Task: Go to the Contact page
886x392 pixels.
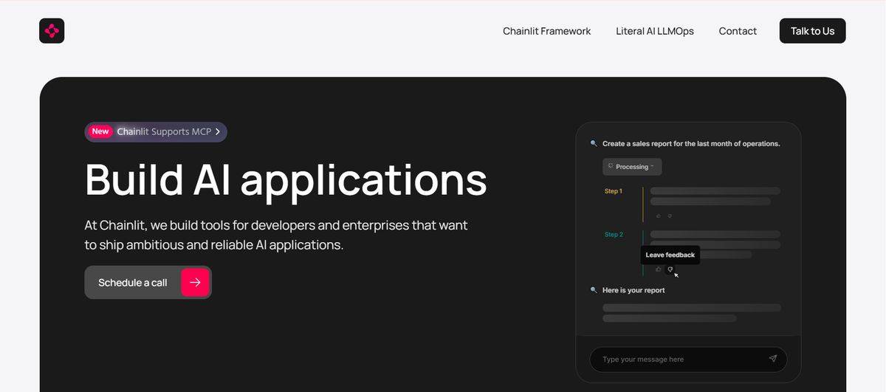Action: pos(738,31)
